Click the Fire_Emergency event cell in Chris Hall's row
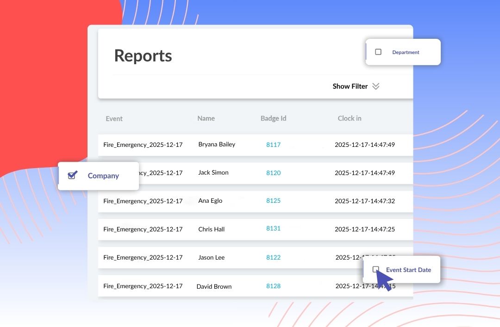Viewport: 500px width, 327px height. (x=143, y=229)
